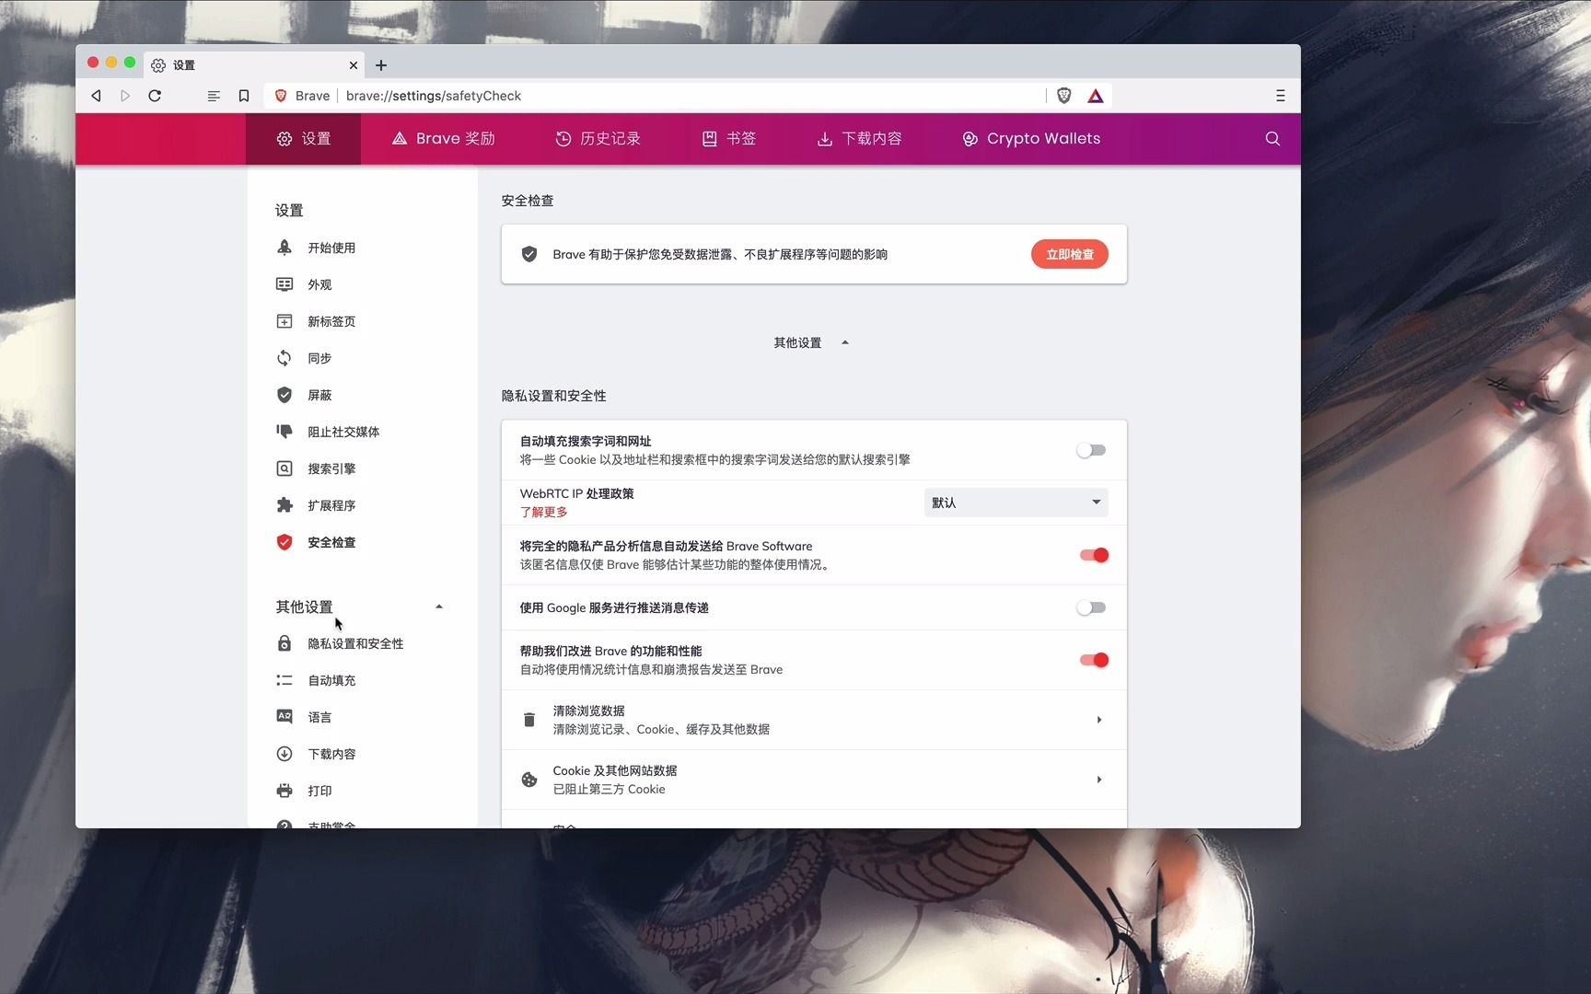The width and height of the screenshot is (1591, 994).
Task: Select 打印 in the sidebar
Action: 319,791
